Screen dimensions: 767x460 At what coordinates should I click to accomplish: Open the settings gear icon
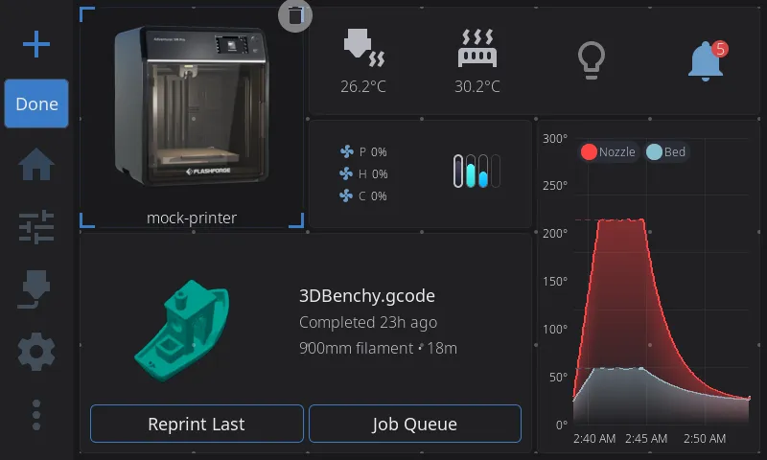(x=36, y=352)
